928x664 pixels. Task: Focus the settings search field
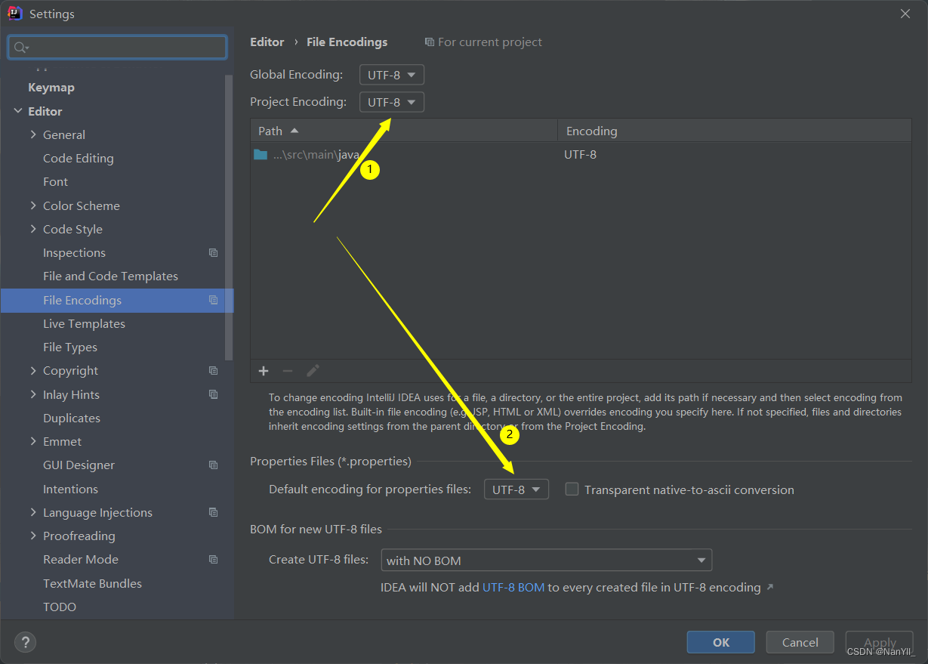coord(117,48)
